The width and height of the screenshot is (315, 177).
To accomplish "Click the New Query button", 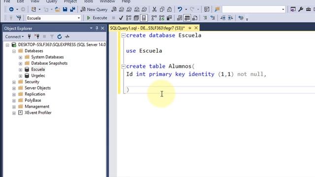I will pos(94,9).
